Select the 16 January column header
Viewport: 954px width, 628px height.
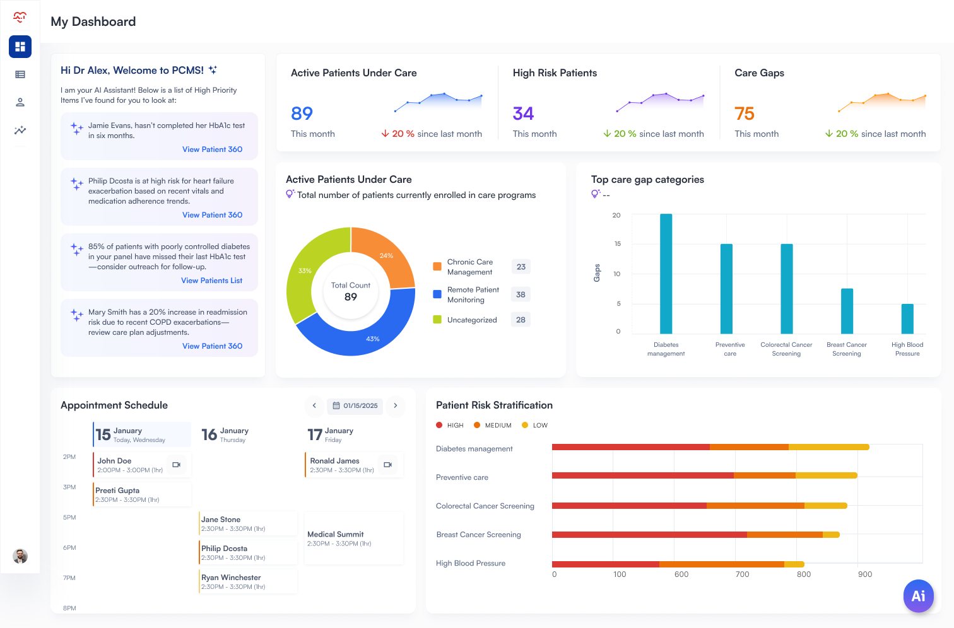point(225,434)
